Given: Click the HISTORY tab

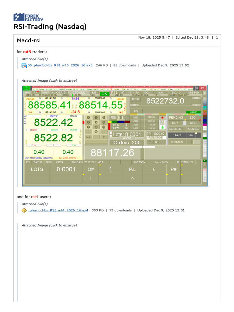Looking at the screenshot, I should (x=140, y=162).
